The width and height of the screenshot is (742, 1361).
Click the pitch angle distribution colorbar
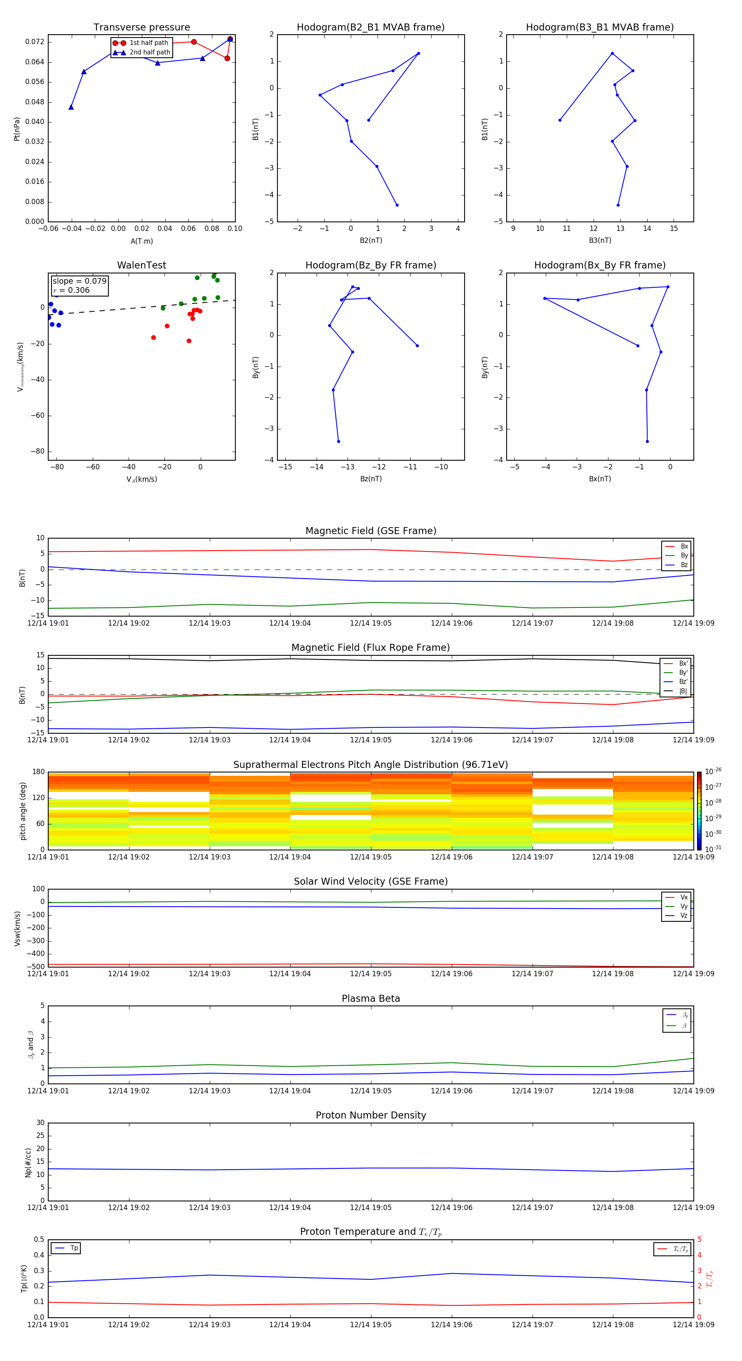click(699, 811)
